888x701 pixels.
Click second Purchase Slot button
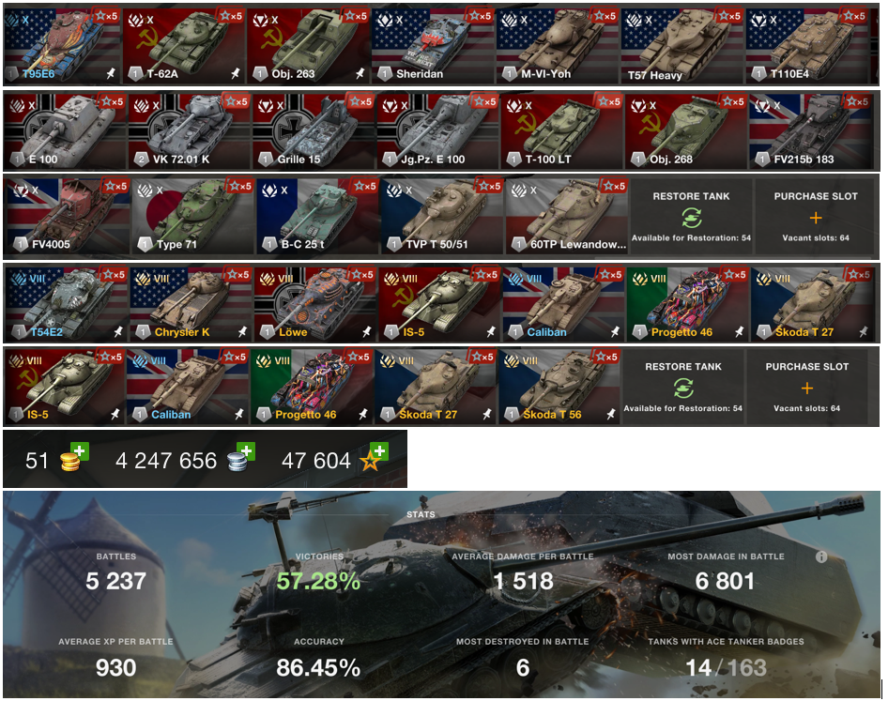click(807, 387)
